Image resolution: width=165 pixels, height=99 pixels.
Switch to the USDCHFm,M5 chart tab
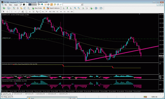63,94
